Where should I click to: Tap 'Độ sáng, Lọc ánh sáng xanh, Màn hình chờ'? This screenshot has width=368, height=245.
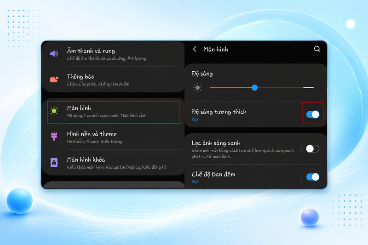(x=106, y=115)
